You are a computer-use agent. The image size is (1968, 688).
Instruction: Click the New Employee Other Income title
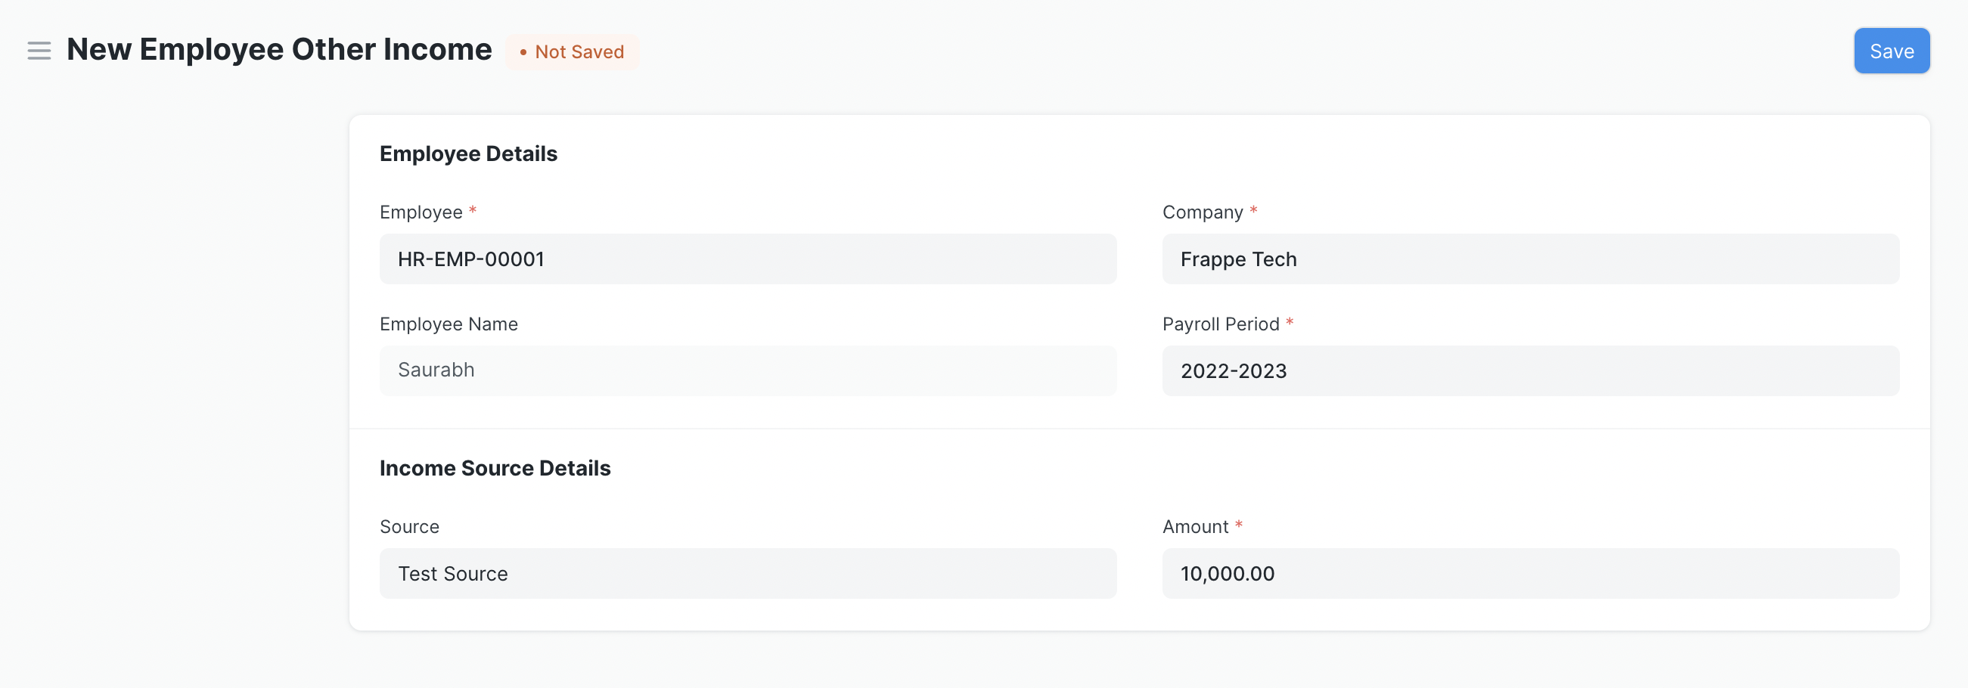coord(279,50)
